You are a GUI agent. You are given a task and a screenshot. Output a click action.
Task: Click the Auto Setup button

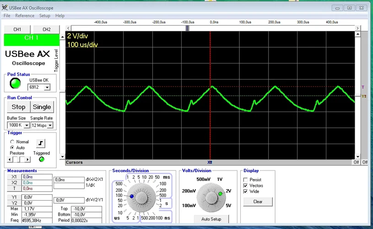[211, 219]
